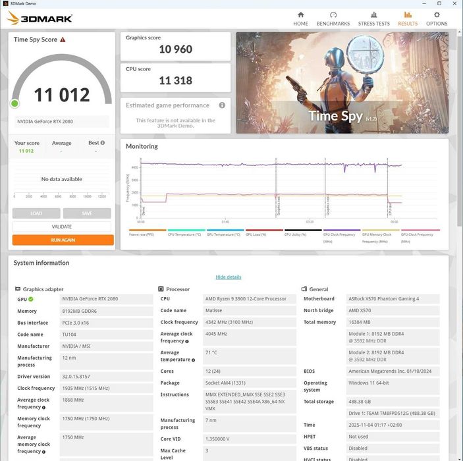The image size is (463, 461).
Task: Click the VALIDATE button
Action: pyautogui.click(x=62, y=227)
